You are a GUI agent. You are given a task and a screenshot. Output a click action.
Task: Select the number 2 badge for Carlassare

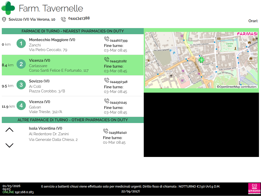pos(21,64)
